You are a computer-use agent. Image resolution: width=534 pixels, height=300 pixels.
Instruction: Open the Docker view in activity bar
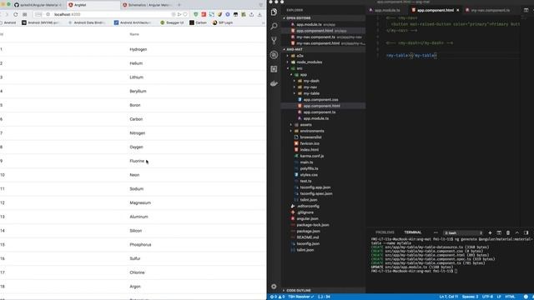274,83
